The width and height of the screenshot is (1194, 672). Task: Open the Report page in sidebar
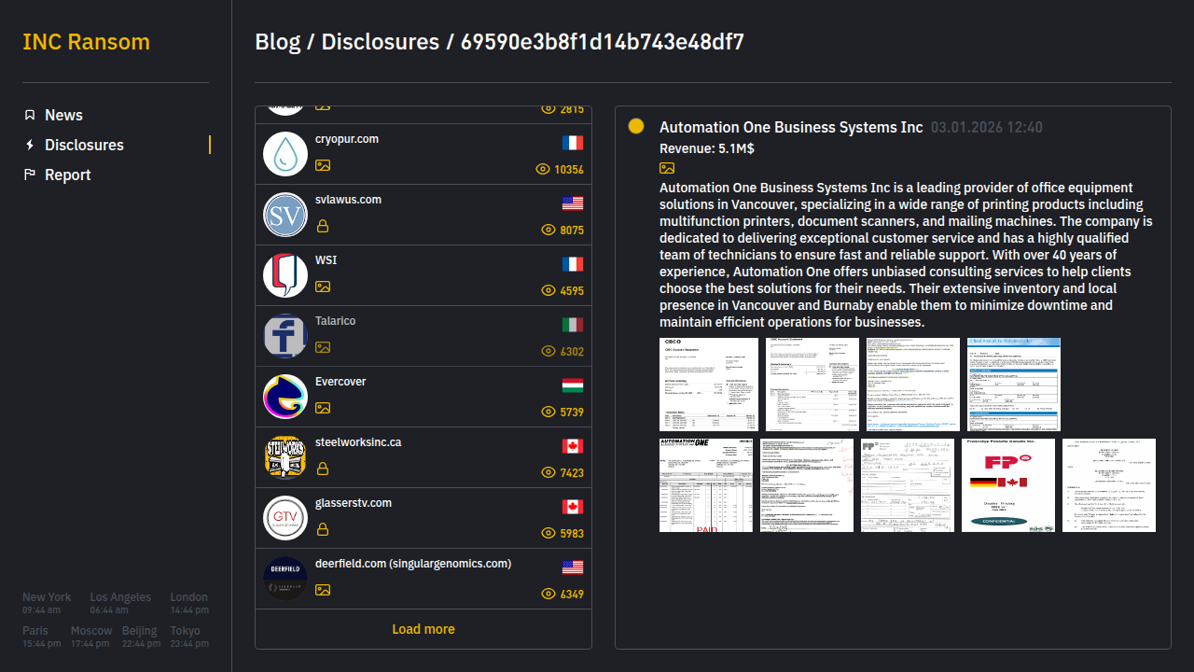coord(67,175)
